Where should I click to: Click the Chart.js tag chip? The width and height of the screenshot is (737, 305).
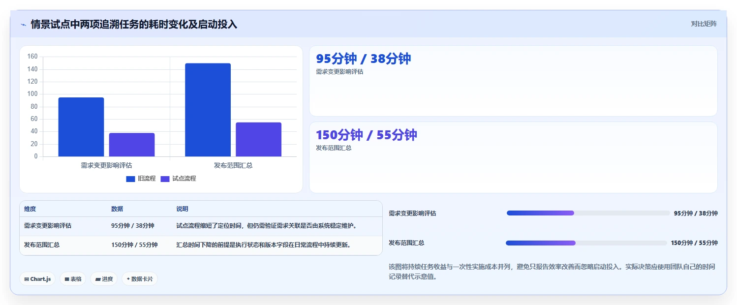pos(37,279)
